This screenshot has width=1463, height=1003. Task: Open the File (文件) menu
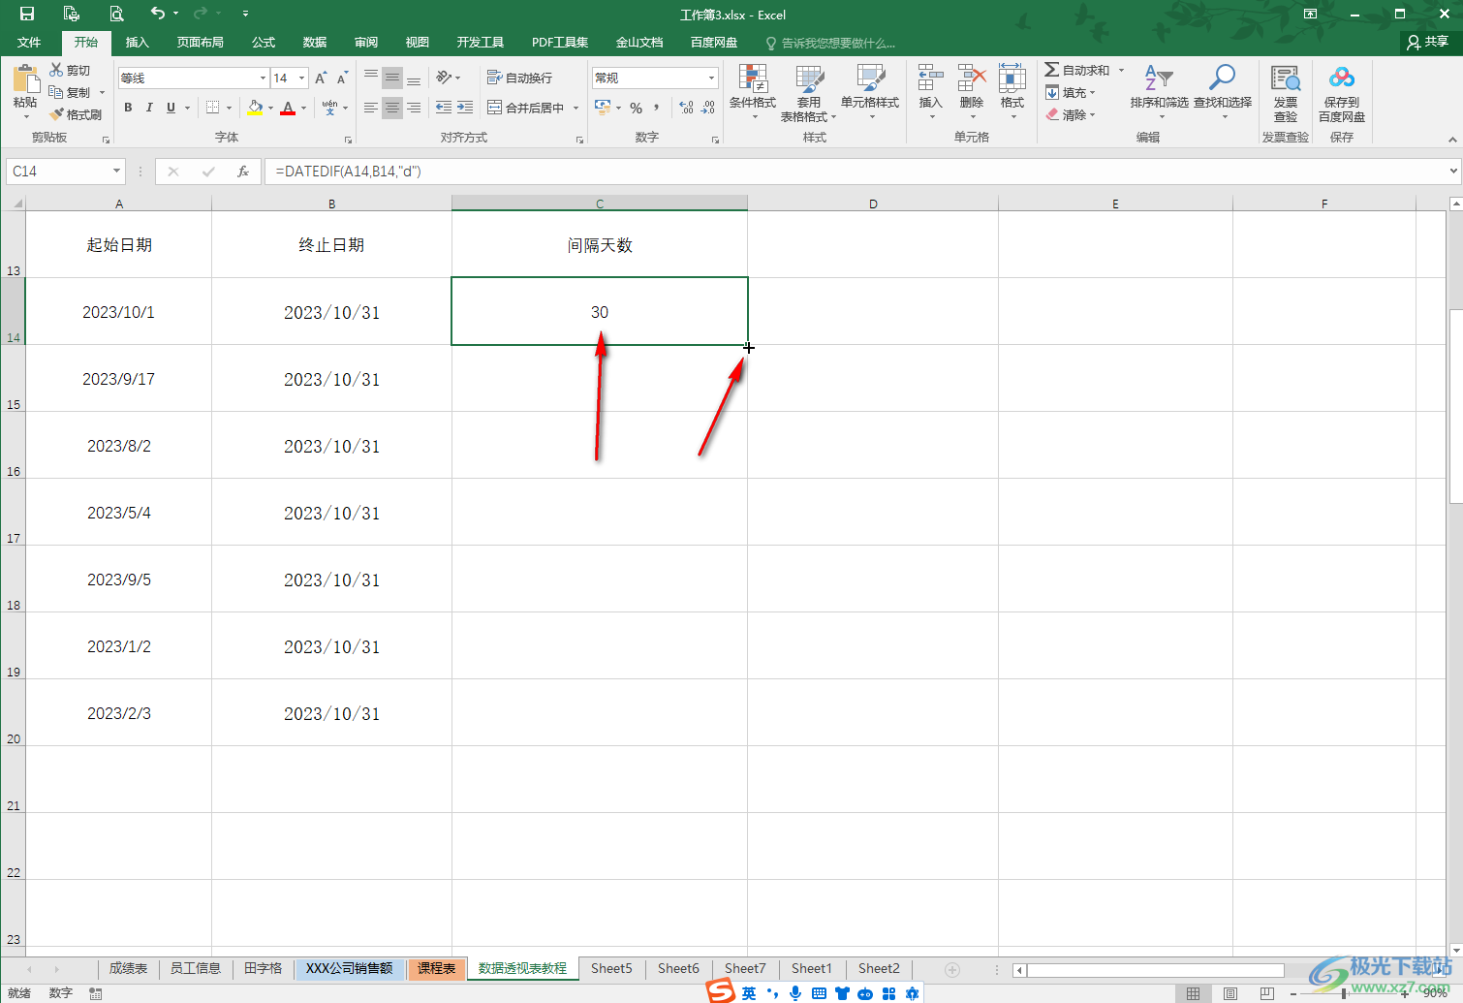[29, 43]
